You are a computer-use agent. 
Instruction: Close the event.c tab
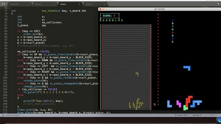click(x=79, y=4)
